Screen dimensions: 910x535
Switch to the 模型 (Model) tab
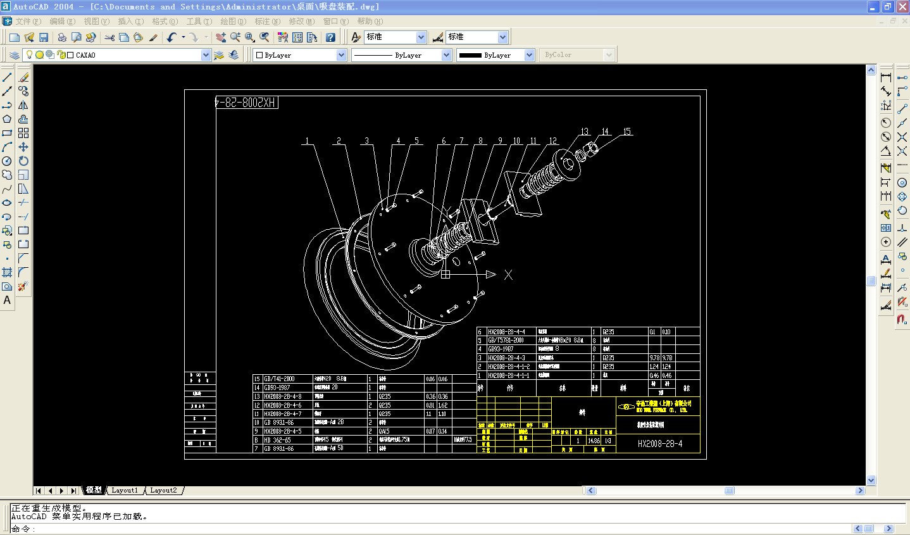pos(94,491)
